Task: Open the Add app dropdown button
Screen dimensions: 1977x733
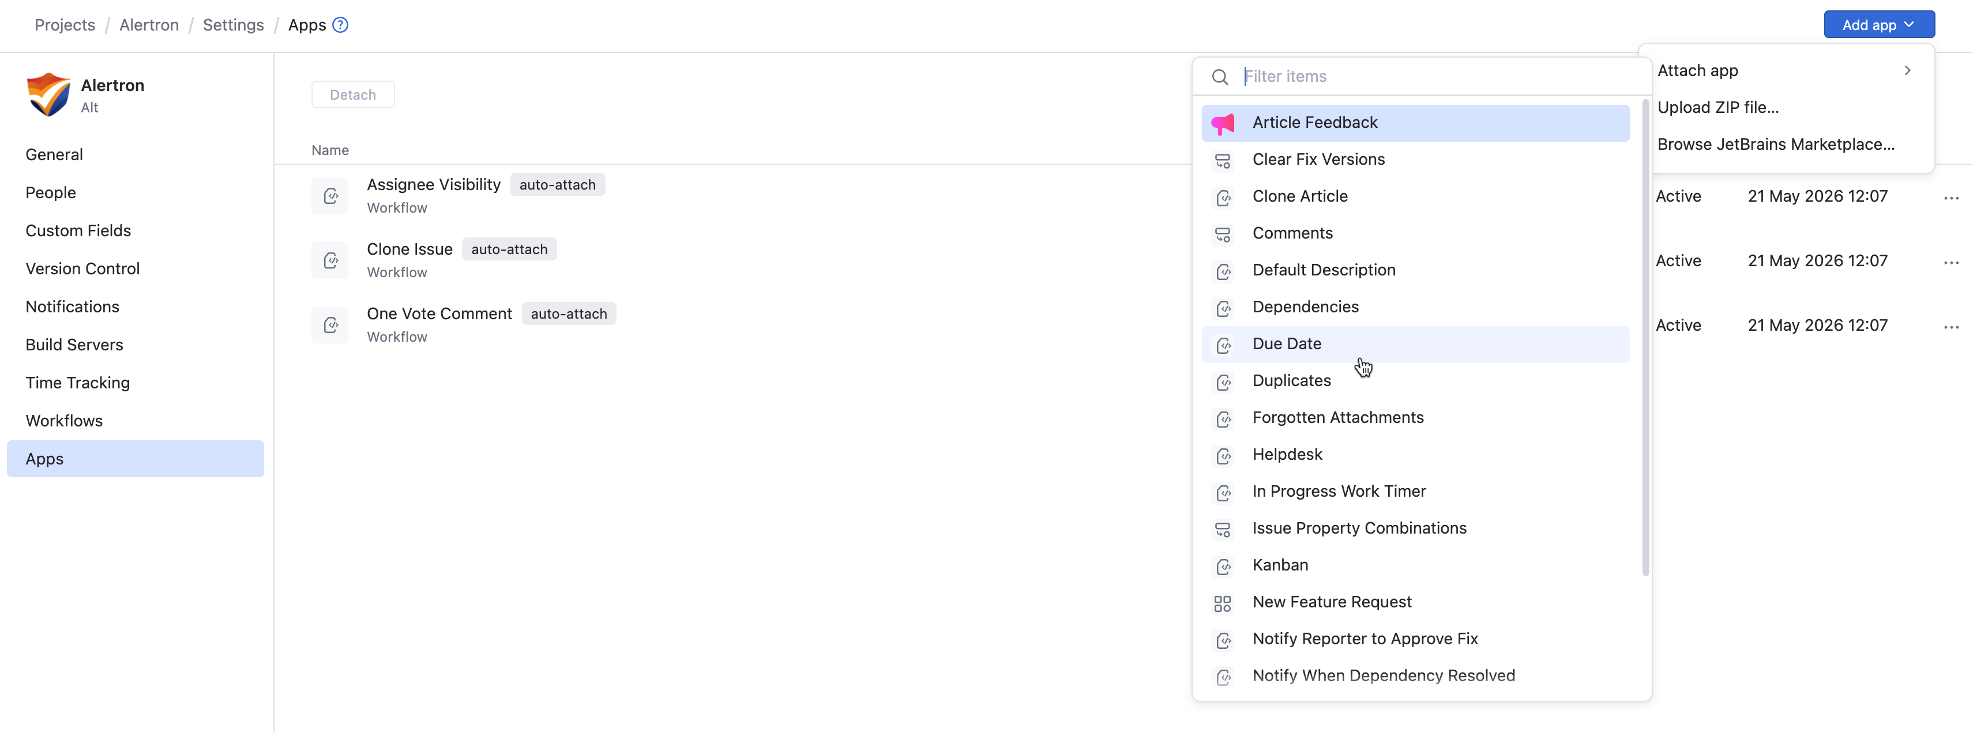Action: click(1879, 25)
